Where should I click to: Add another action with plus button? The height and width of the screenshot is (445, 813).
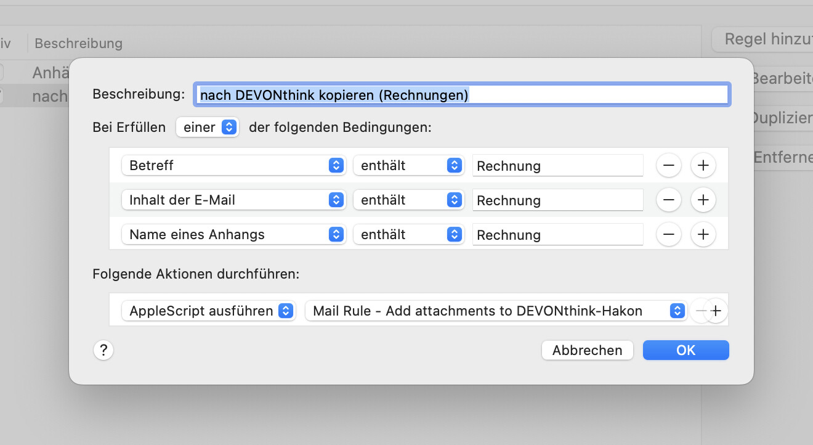pos(716,311)
